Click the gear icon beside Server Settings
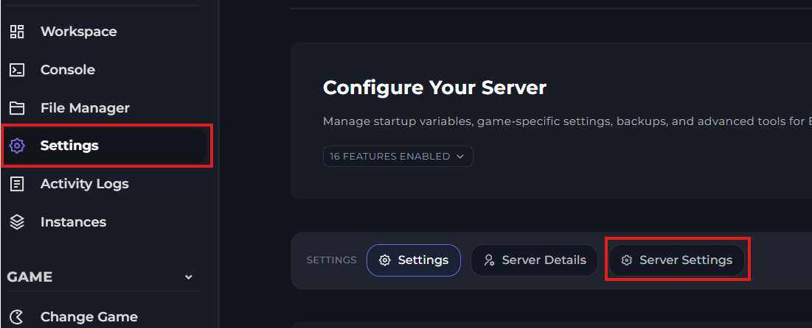Viewport: 812px width, 328px height. pyautogui.click(x=626, y=260)
